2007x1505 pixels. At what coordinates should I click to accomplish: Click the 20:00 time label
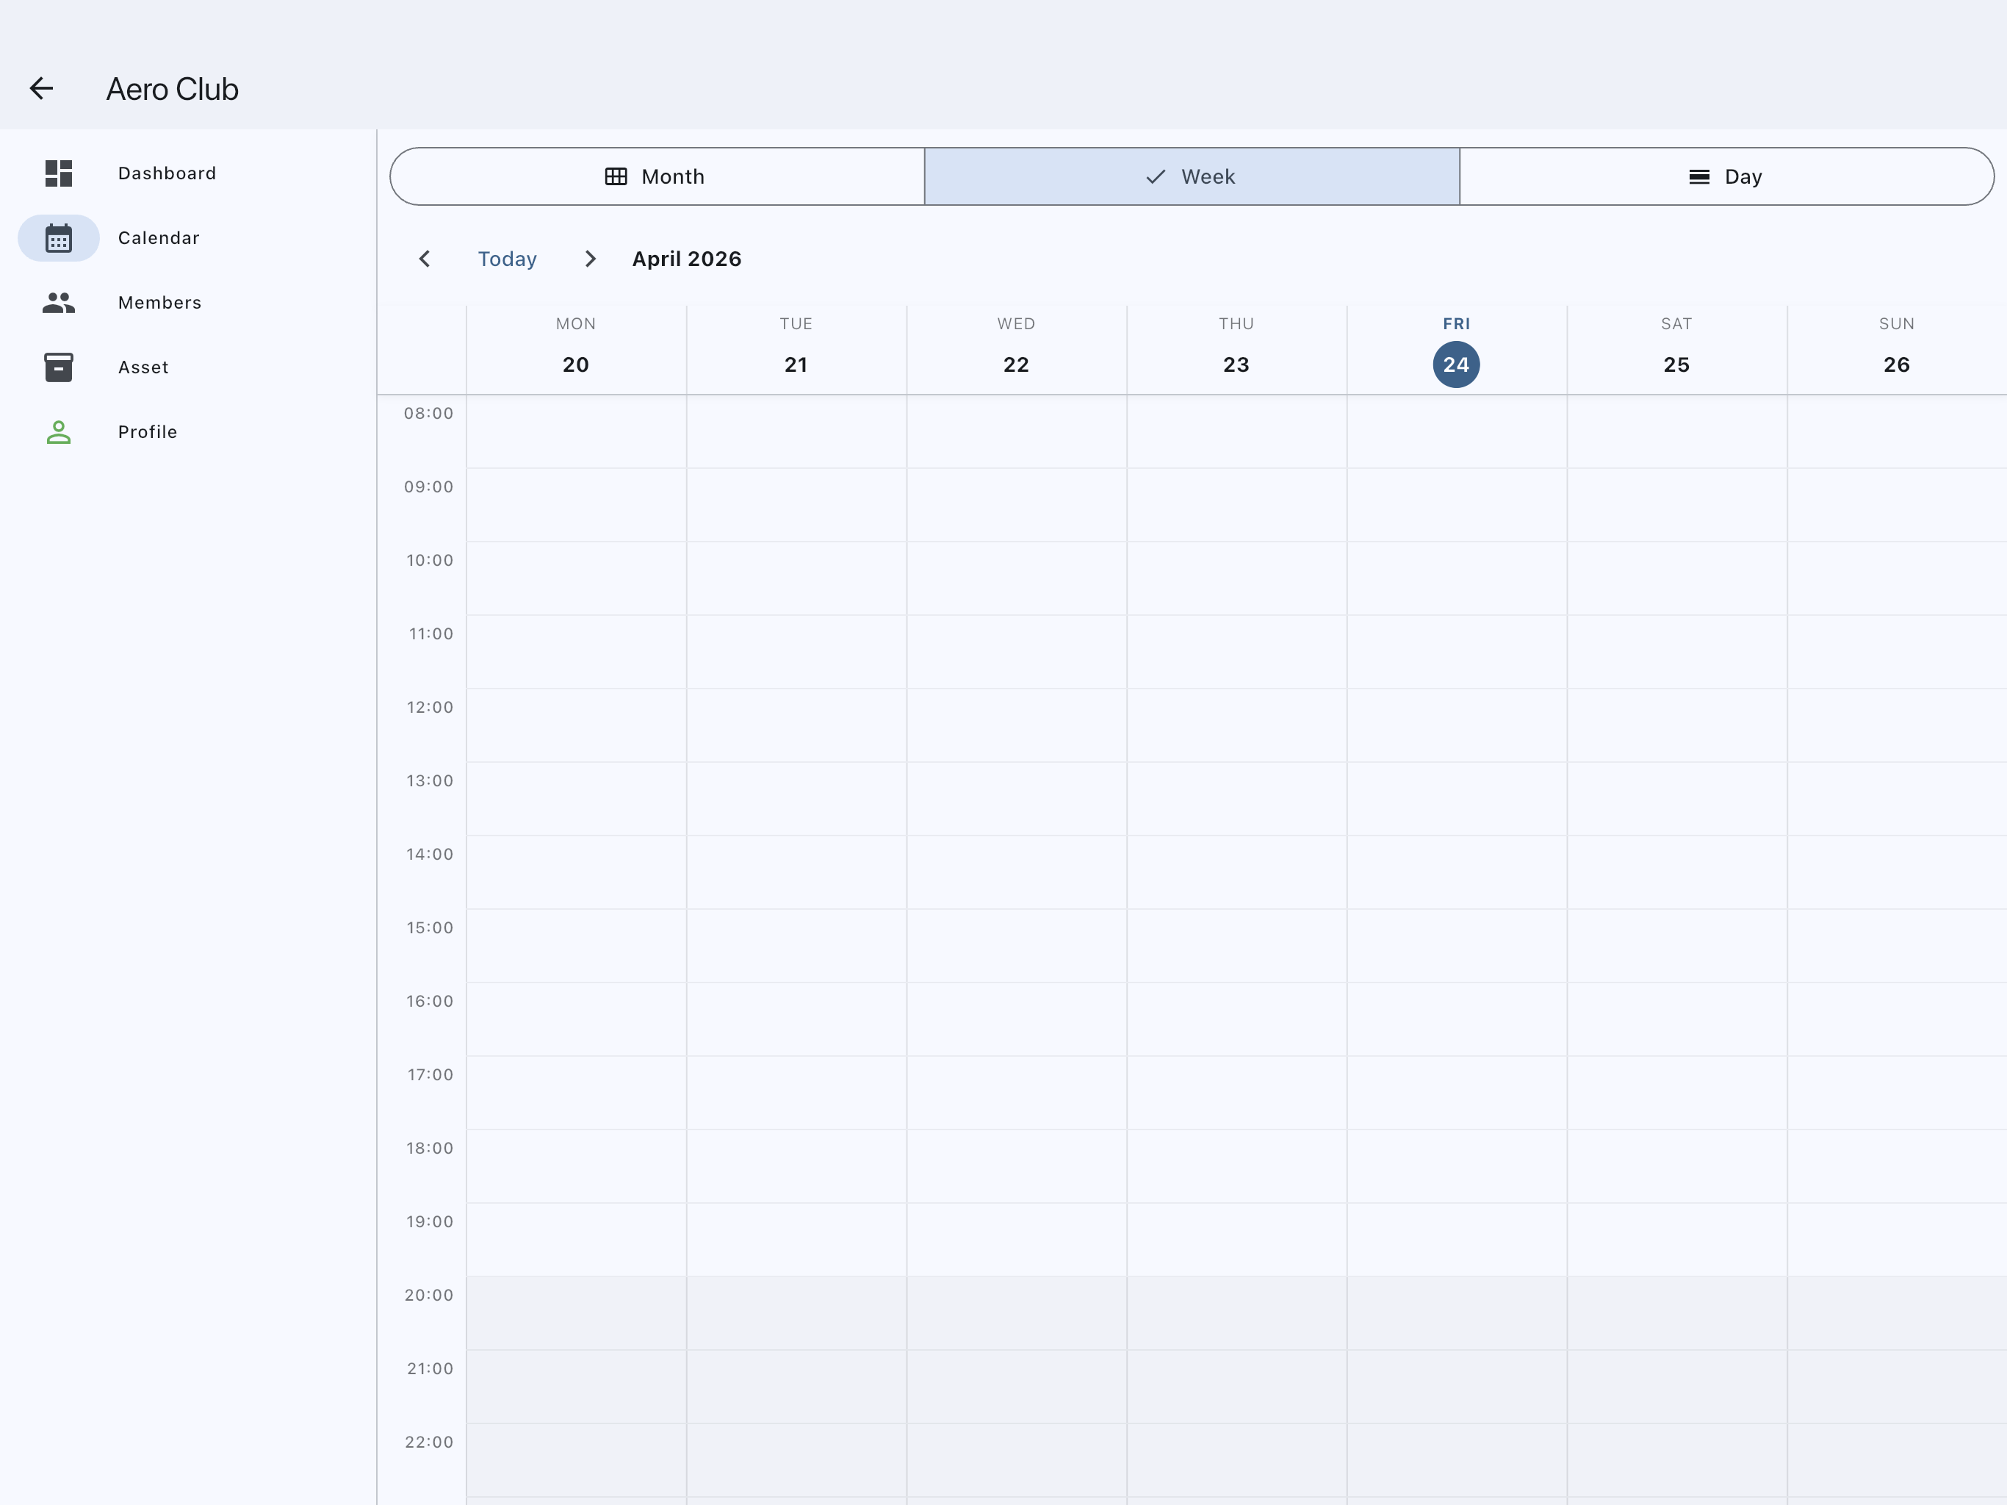coord(428,1296)
